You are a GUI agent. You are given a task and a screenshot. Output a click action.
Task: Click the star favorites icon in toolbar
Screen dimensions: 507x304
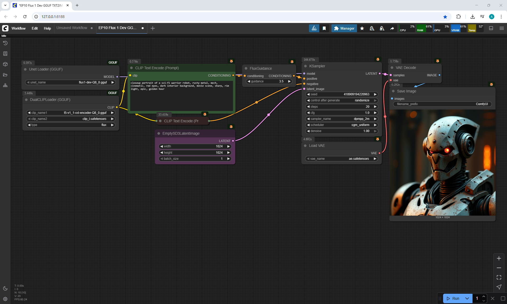point(362,28)
